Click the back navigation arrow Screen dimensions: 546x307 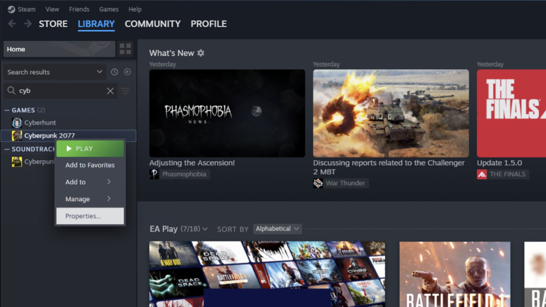[12, 24]
